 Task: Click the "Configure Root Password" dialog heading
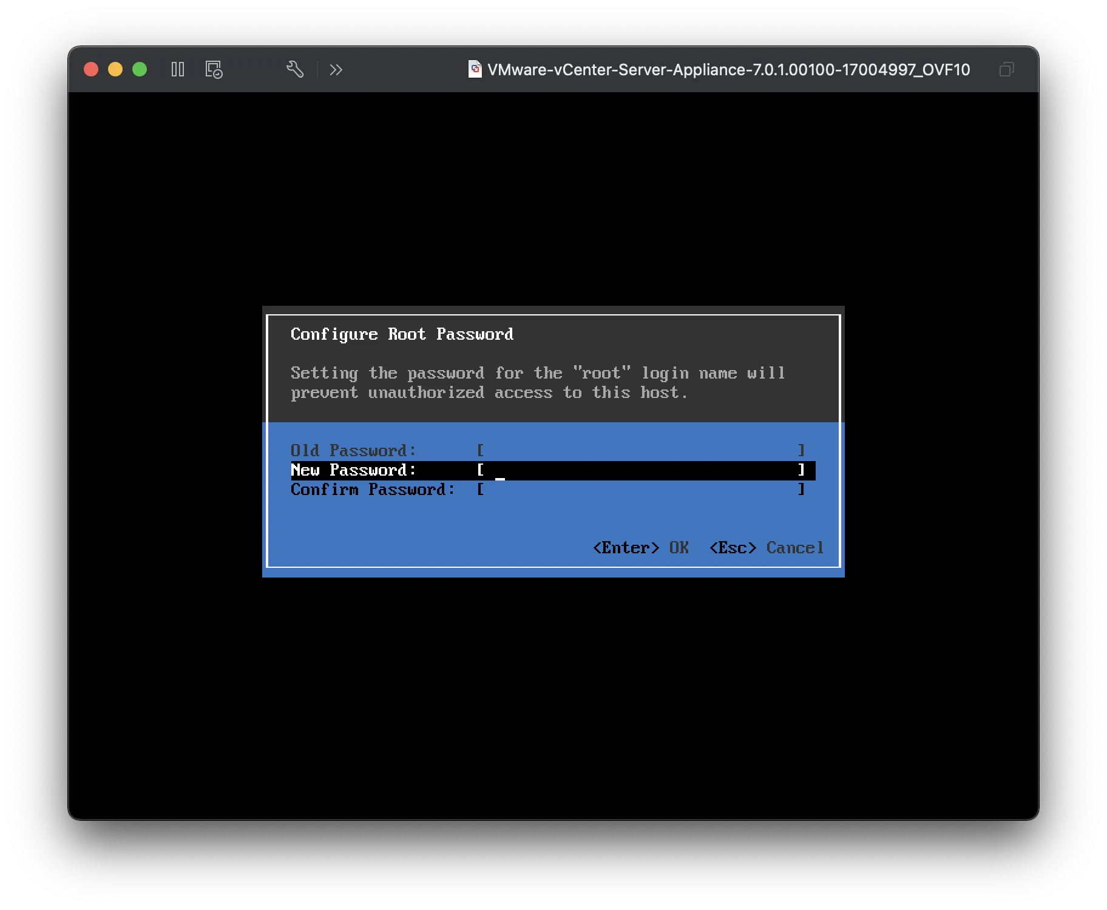click(402, 334)
